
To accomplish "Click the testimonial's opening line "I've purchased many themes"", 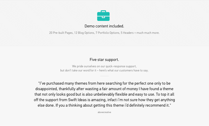I will [x=104, y=83].
